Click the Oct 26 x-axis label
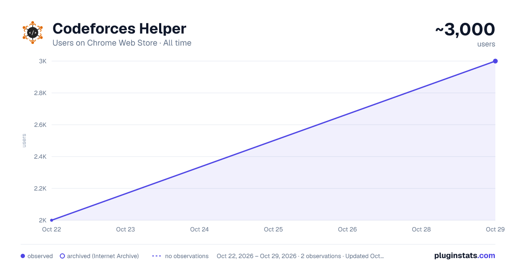516x271 pixels. pyautogui.click(x=347, y=229)
